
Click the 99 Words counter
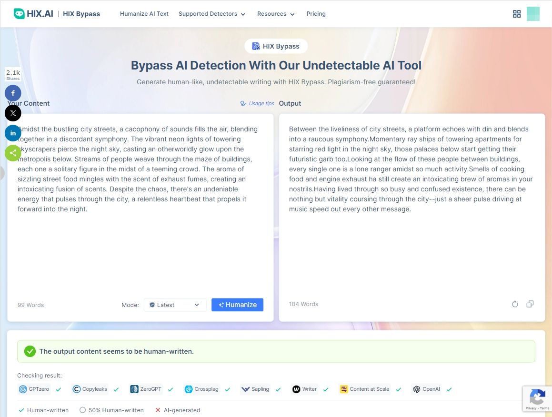click(30, 305)
